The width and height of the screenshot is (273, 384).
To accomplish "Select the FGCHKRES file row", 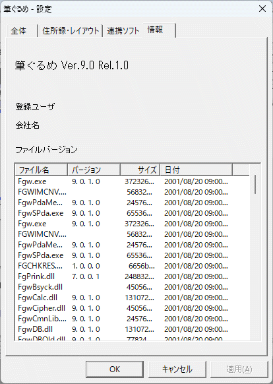I will tap(133, 266).
